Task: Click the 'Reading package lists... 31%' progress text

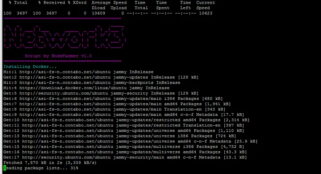Action: tap(41, 168)
